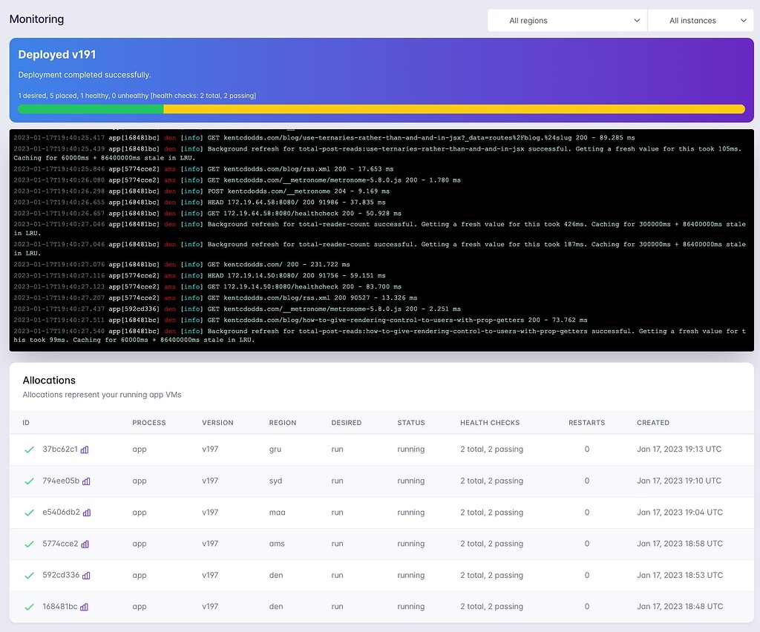Viewport: 760px width, 632px height.
Task: Click the green checkmark beside allocation e5406db2
Action: point(28,512)
